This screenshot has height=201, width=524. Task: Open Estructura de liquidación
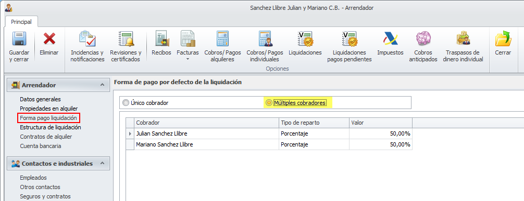51,127
